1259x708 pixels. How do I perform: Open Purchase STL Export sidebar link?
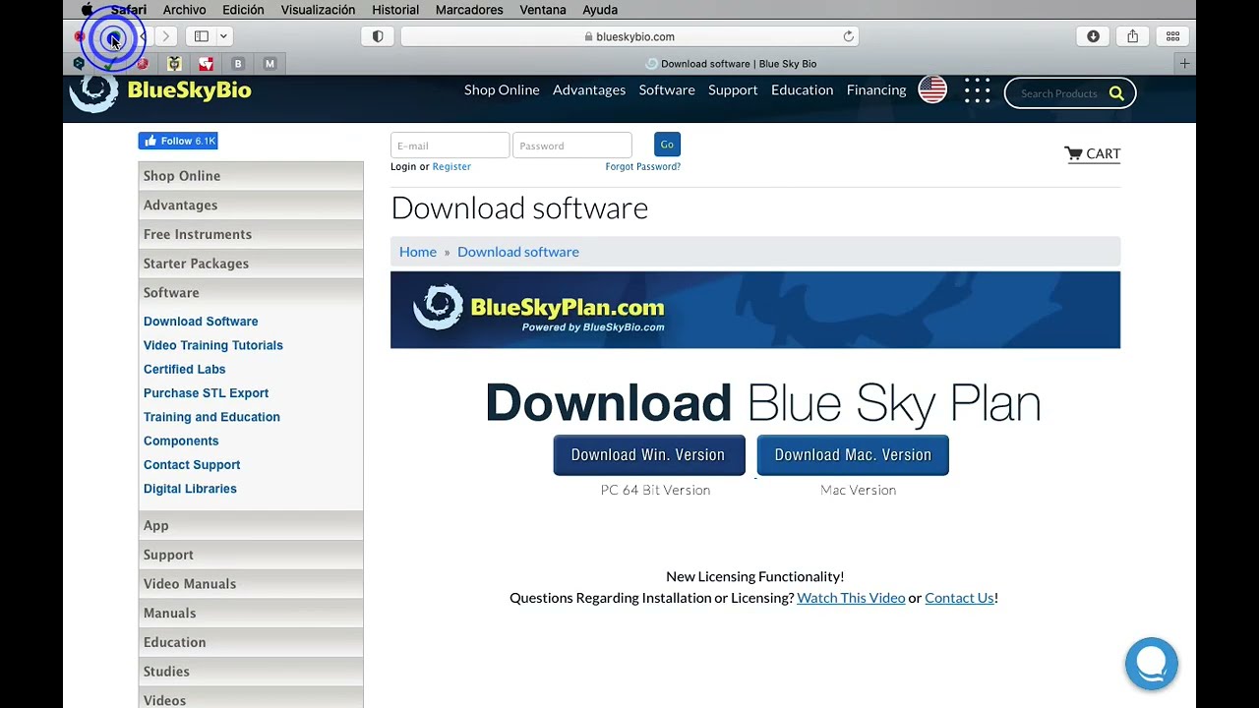coord(207,393)
